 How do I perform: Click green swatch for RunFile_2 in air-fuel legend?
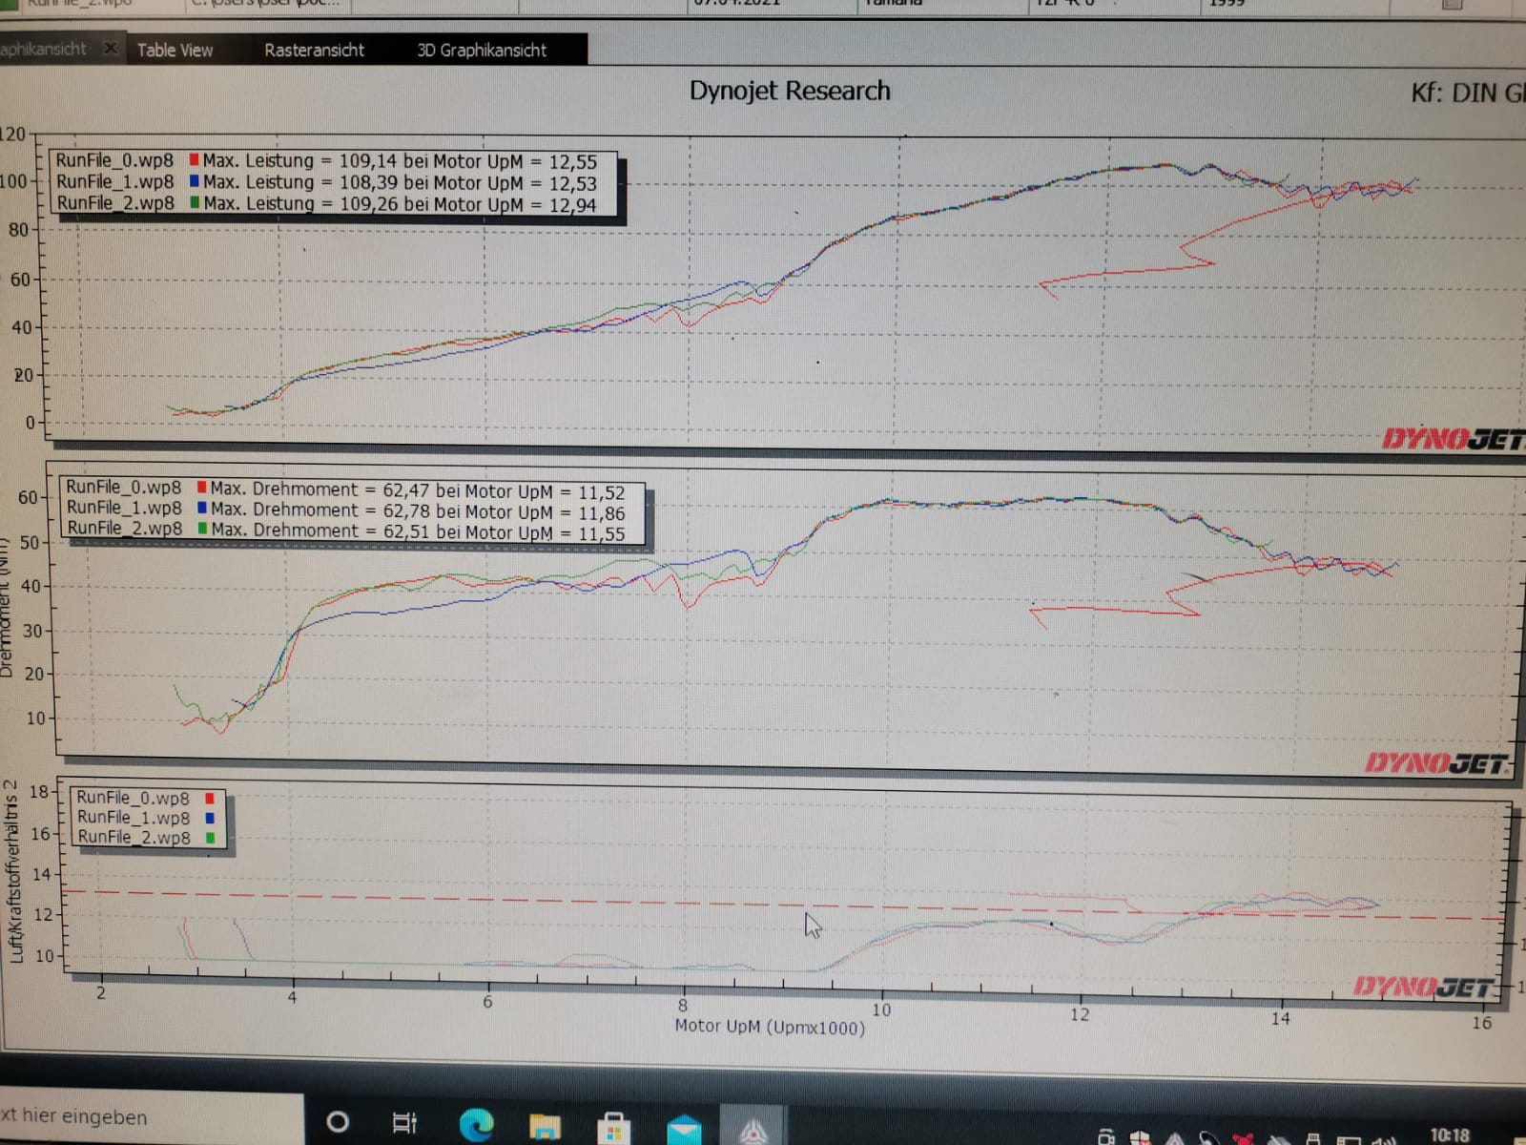point(210,838)
